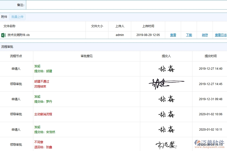Click 转存 to save the attachment elsewhere
Image resolution: width=227 pixels, height=151 pixels.
pos(205,35)
